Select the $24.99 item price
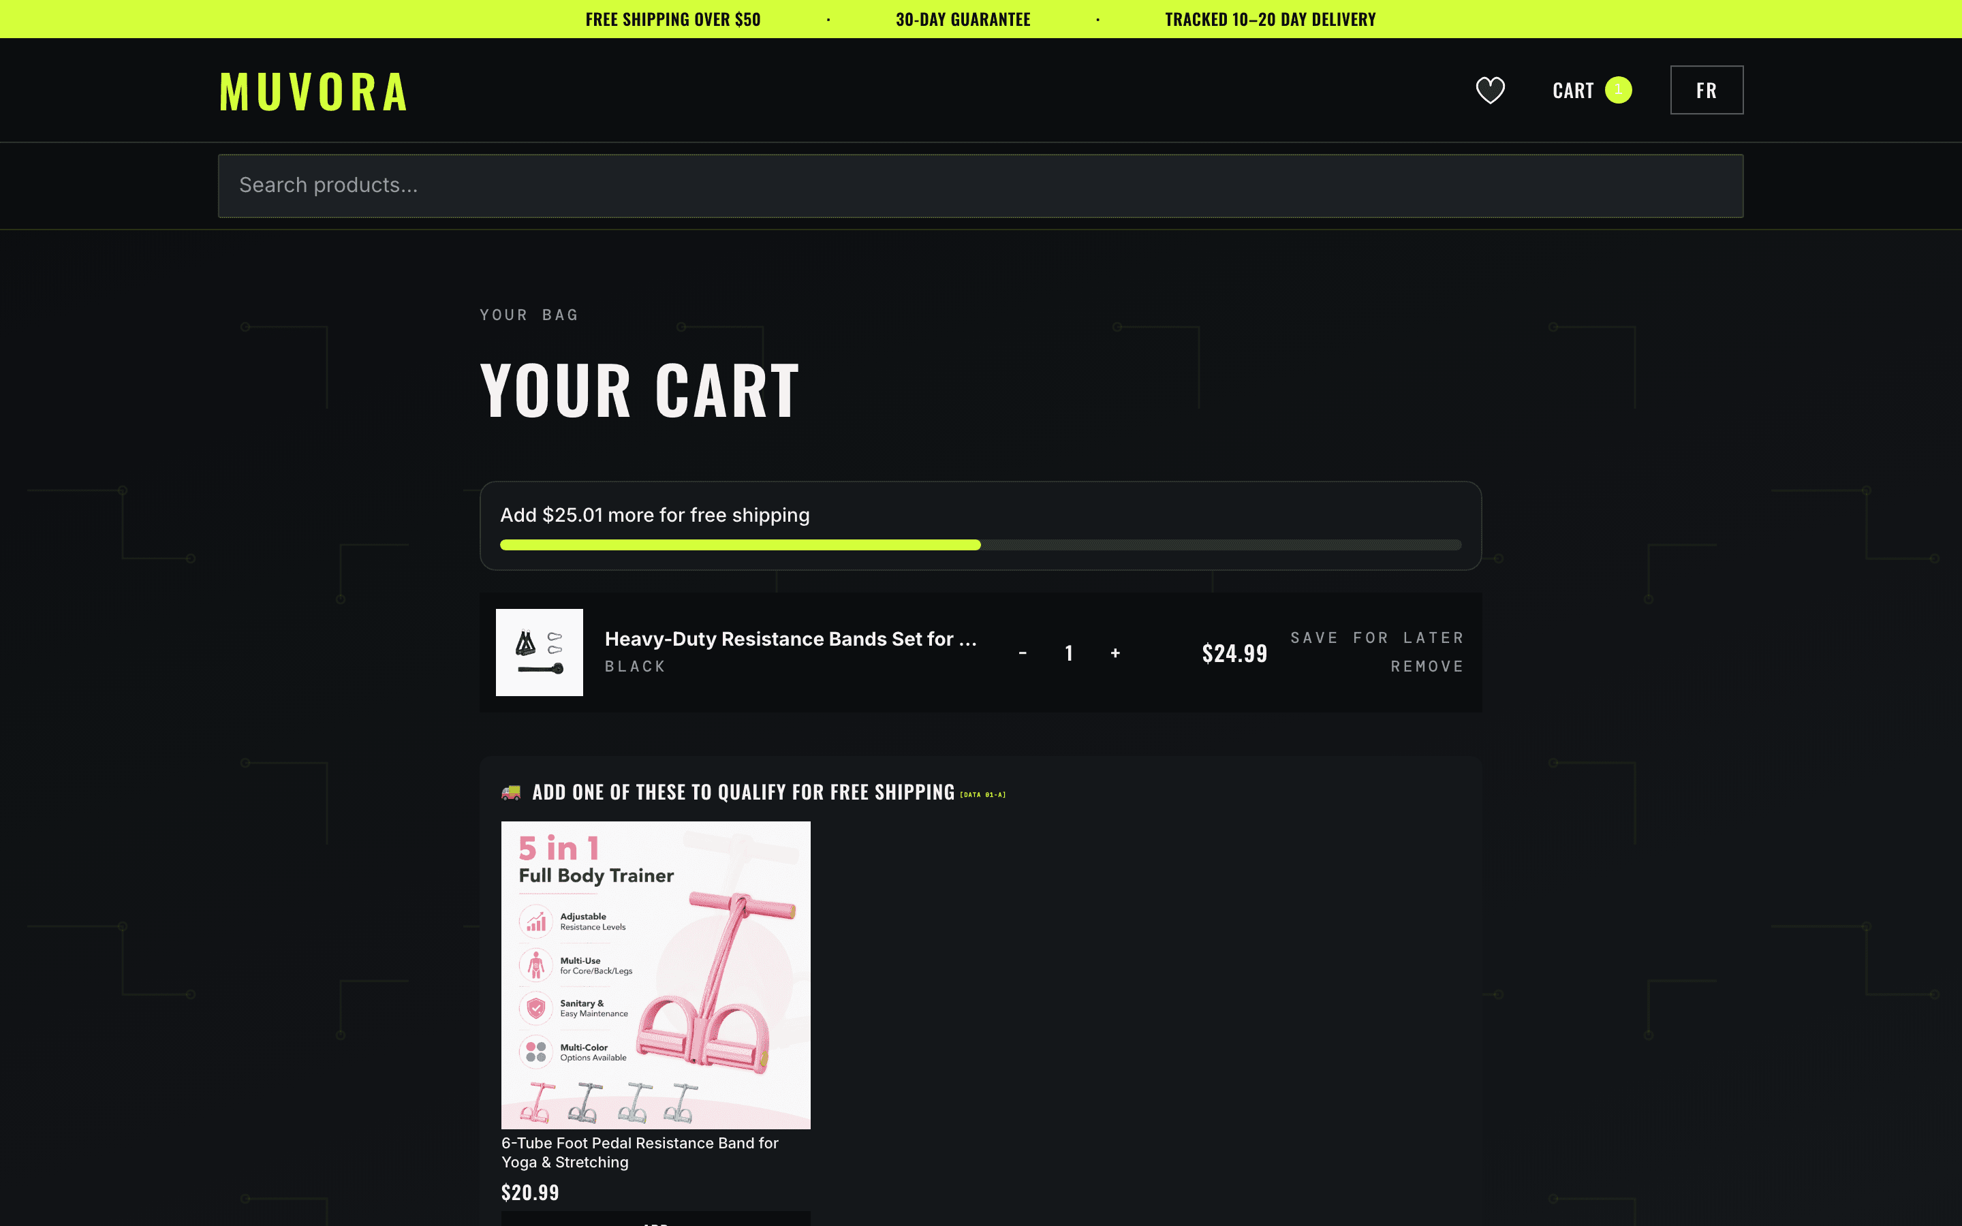 [x=1234, y=654]
